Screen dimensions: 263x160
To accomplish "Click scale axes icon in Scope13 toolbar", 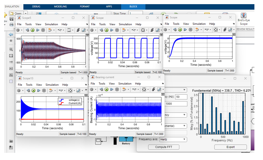I will [70, 90].
